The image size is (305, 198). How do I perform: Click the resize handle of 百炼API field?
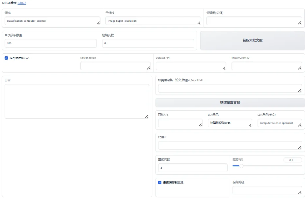click(x=200, y=125)
